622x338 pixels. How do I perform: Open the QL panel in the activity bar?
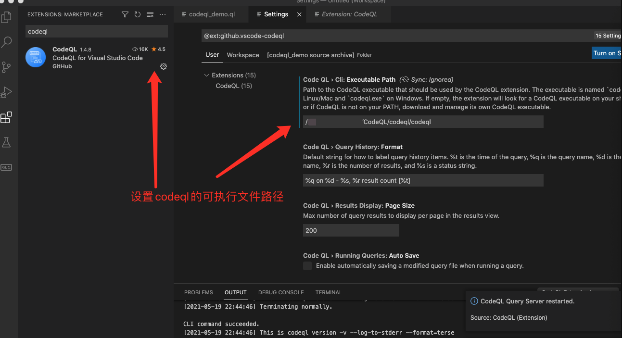7,167
